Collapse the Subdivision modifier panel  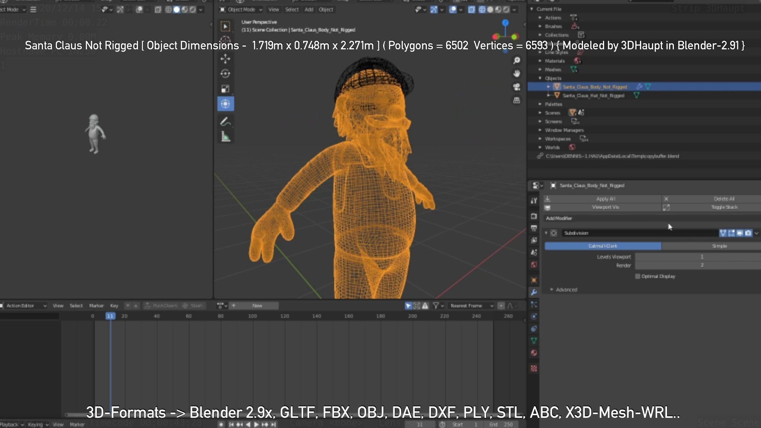coord(546,233)
